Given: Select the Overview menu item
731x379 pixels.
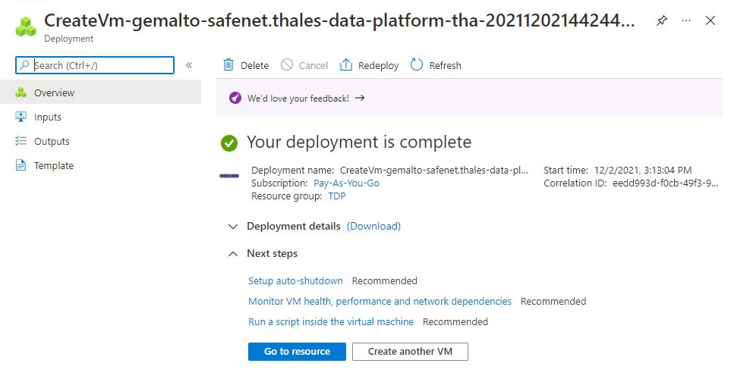Looking at the screenshot, I should (101, 92).
